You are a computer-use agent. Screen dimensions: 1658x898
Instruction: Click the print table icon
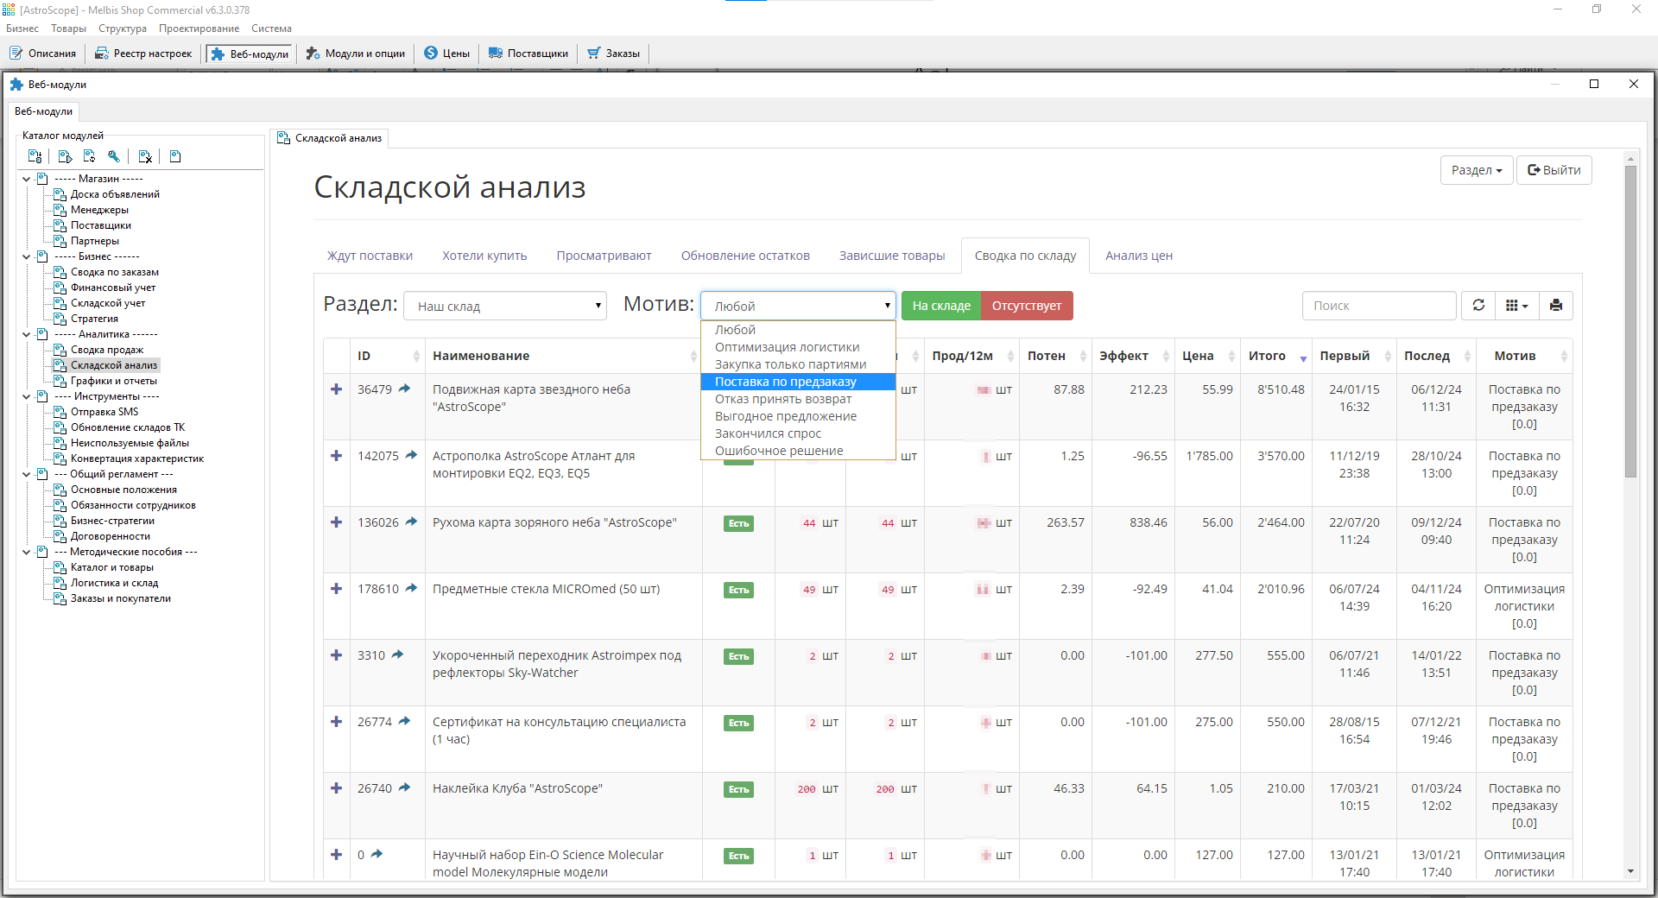[x=1555, y=306]
